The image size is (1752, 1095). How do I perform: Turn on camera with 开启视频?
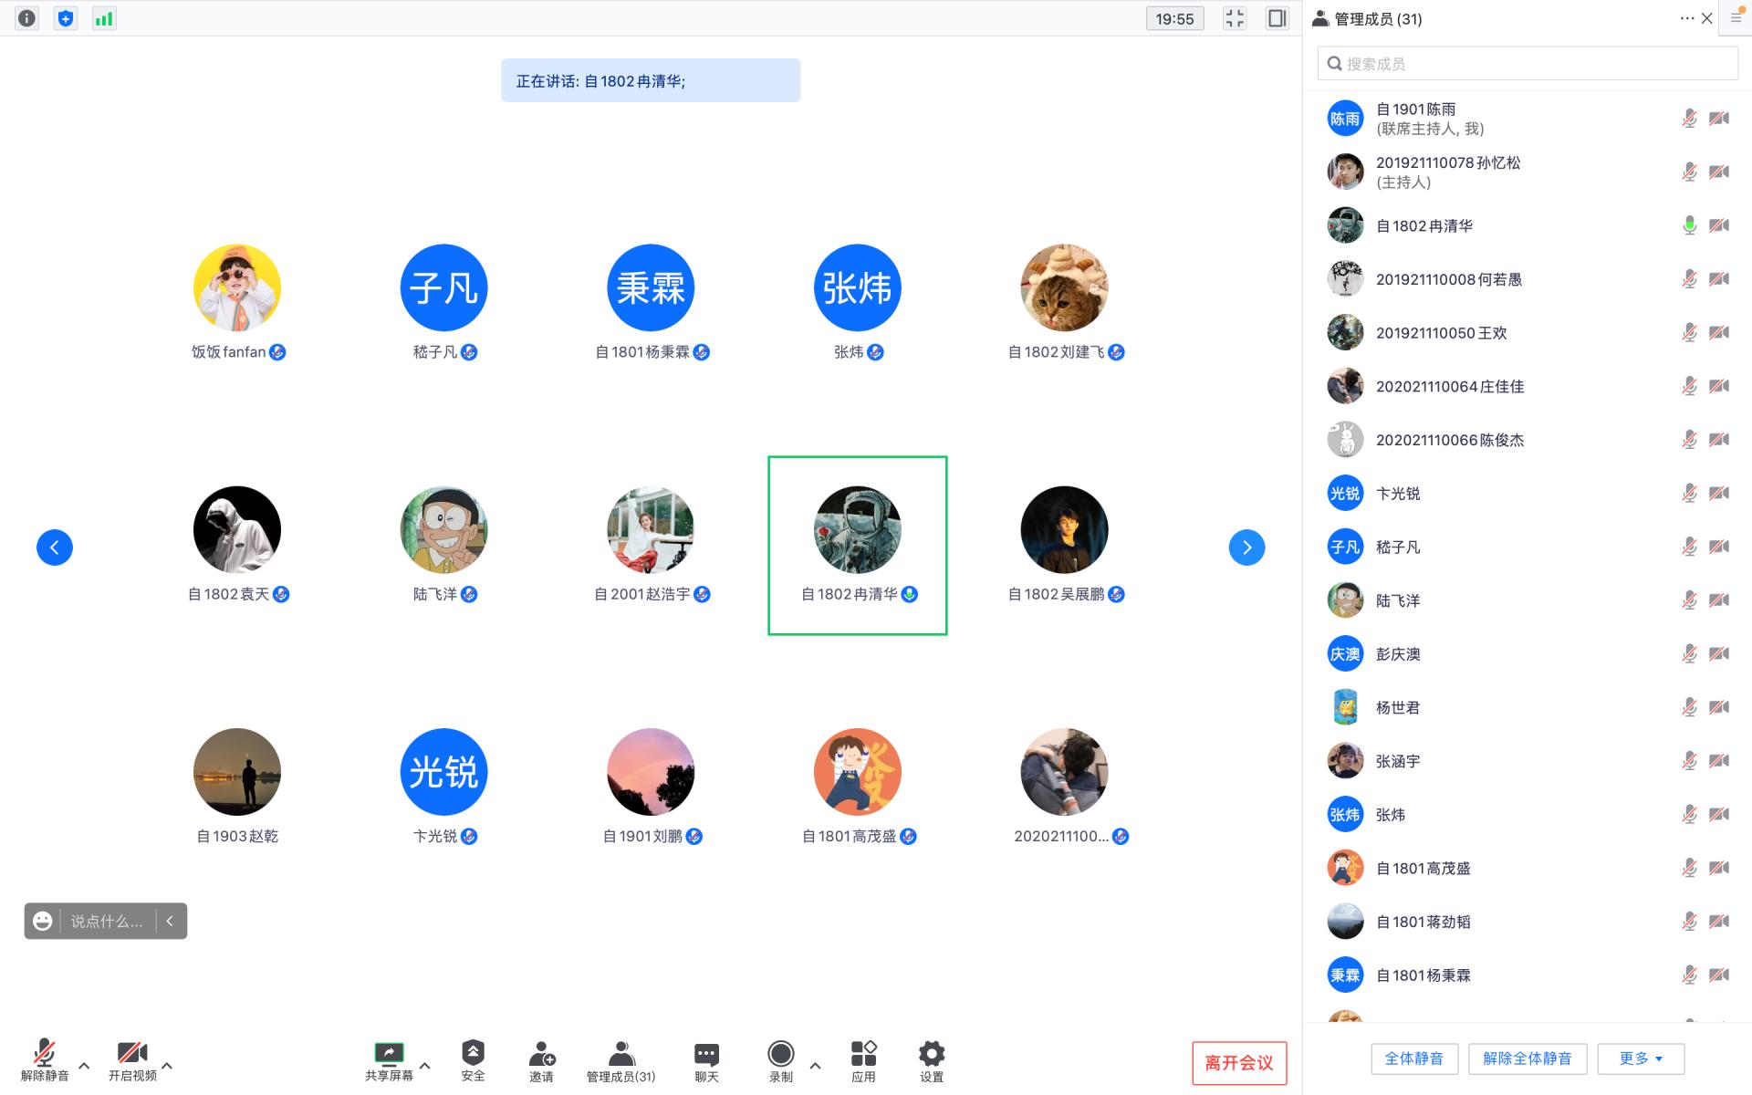(x=132, y=1061)
